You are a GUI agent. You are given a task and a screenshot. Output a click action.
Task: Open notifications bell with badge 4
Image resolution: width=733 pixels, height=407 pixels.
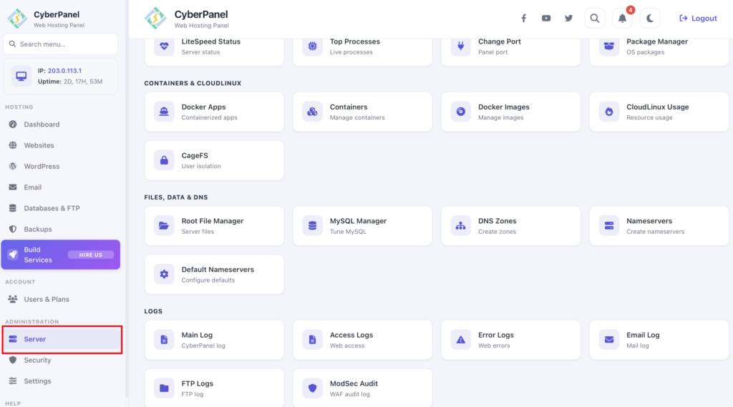point(622,18)
